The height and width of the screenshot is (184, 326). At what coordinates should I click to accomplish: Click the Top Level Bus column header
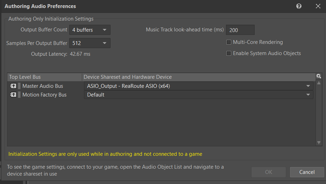[x=45, y=77]
